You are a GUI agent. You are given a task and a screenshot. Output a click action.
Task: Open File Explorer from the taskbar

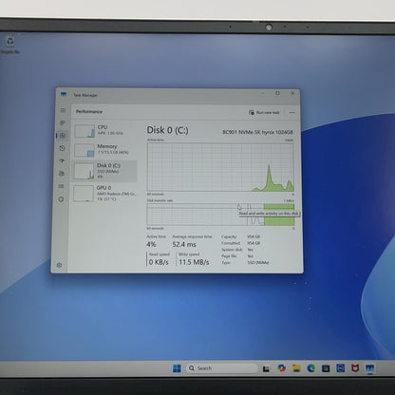click(x=296, y=368)
